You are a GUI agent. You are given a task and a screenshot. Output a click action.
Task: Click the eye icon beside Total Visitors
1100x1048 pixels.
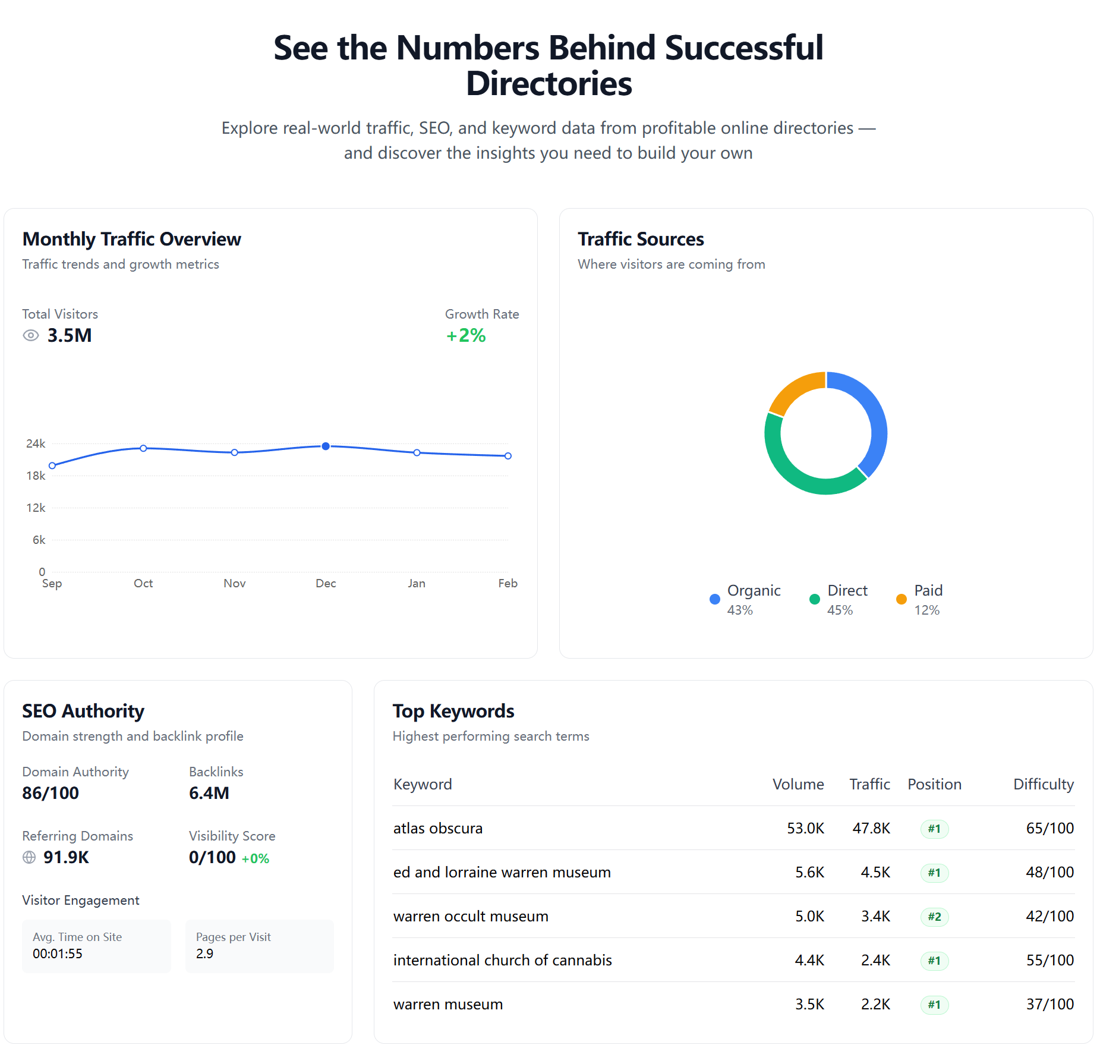pyautogui.click(x=31, y=336)
